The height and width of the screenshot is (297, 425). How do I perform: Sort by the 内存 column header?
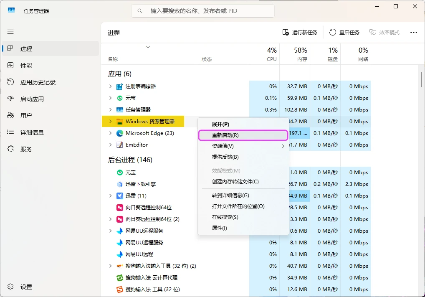[295, 54]
